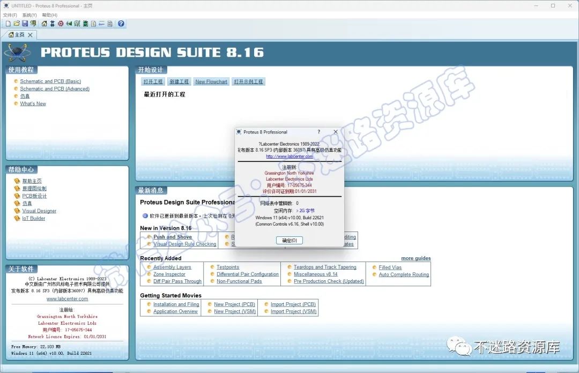Open Differential Pair Configuration guide

click(247, 274)
